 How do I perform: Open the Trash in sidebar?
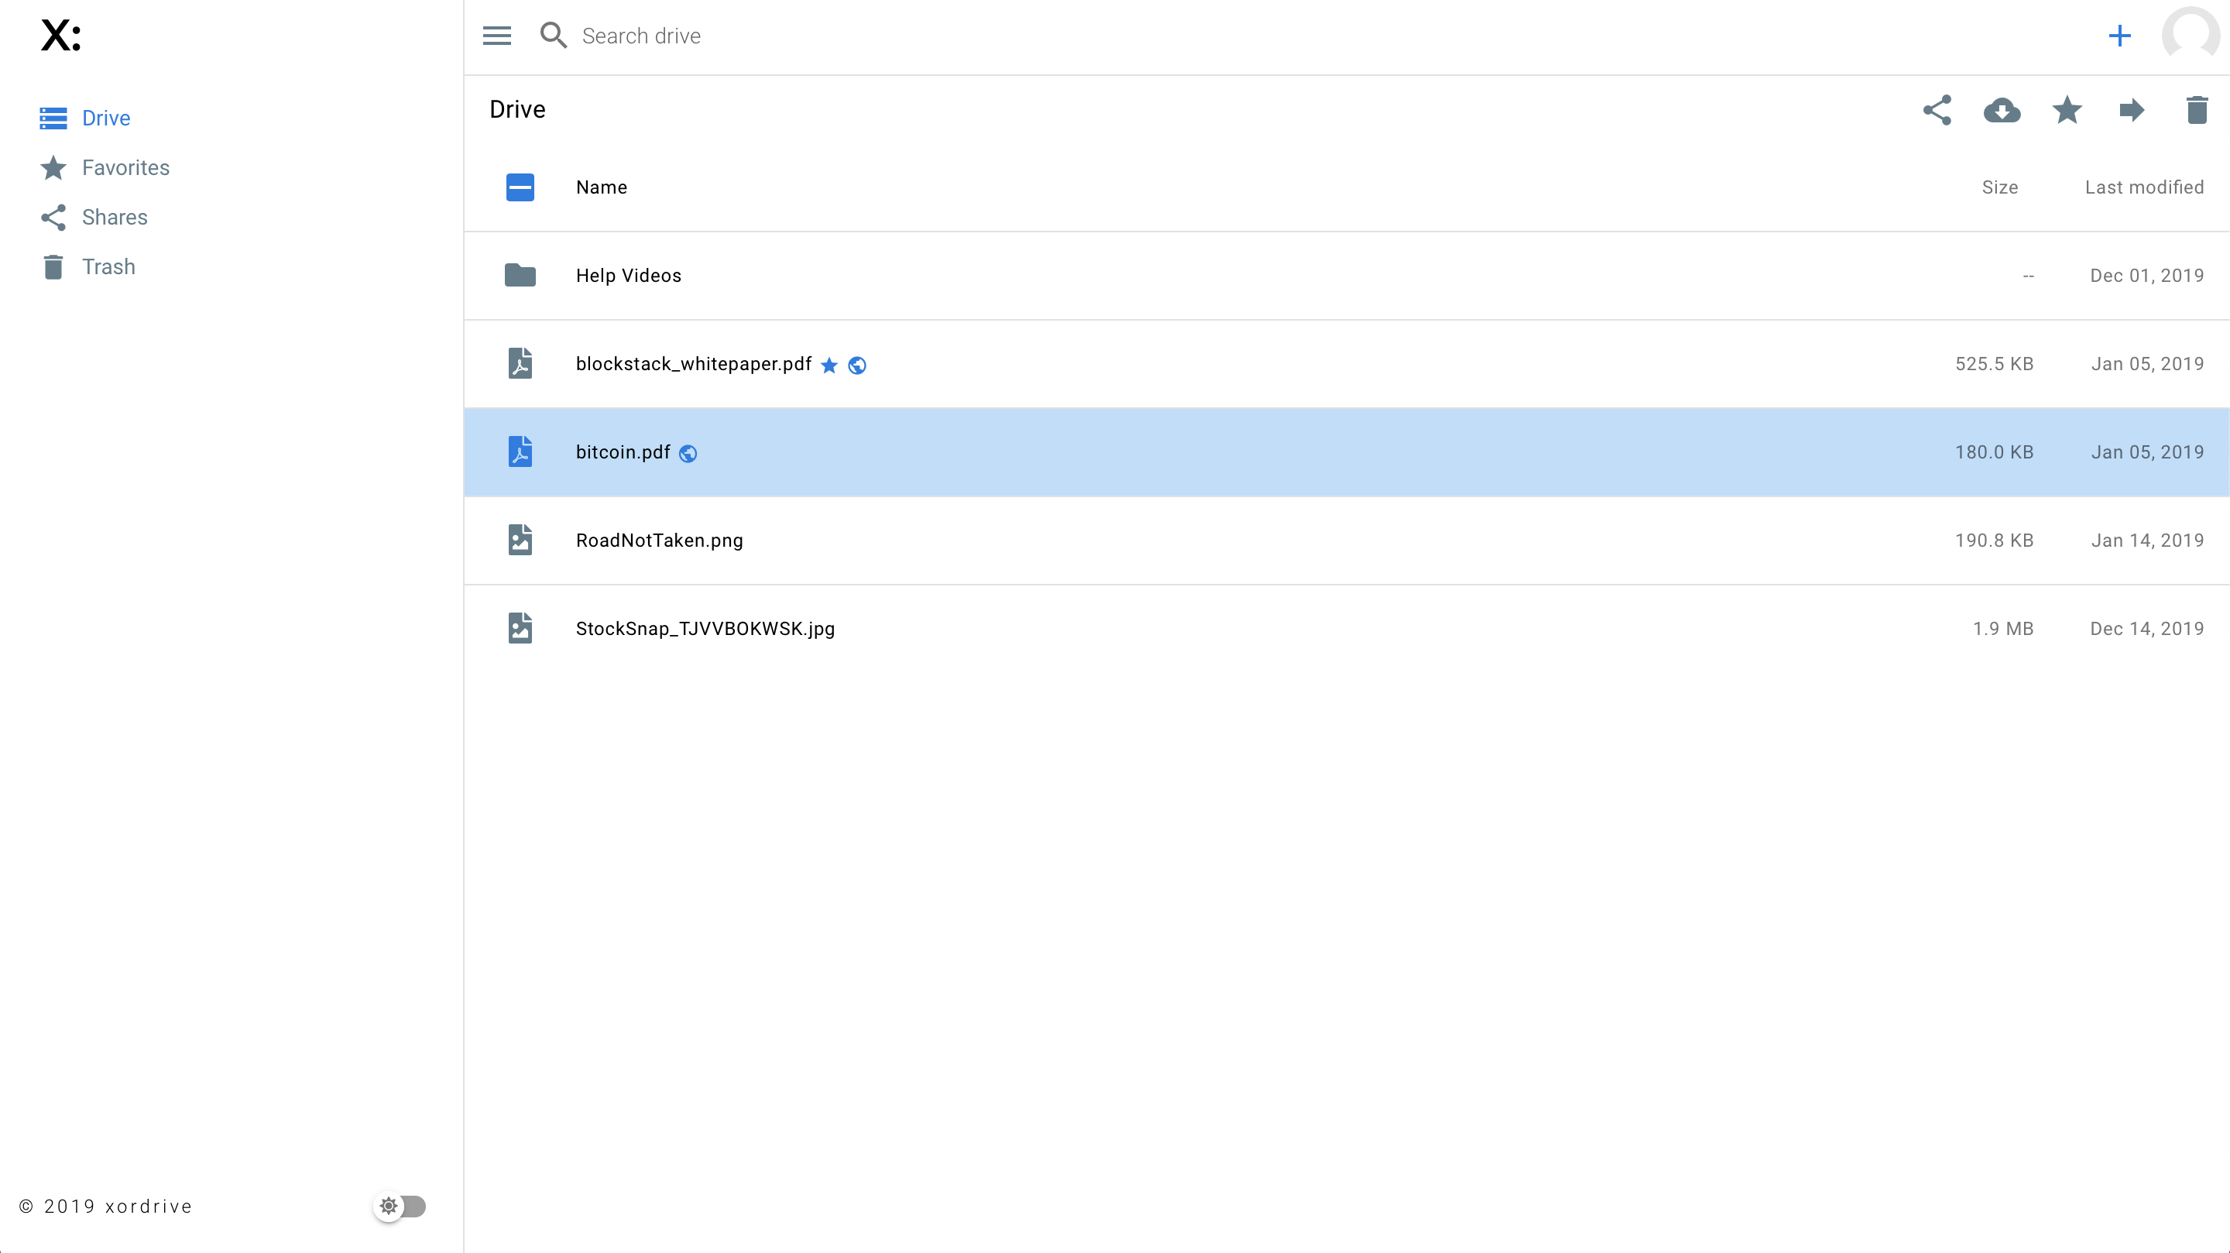(108, 266)
